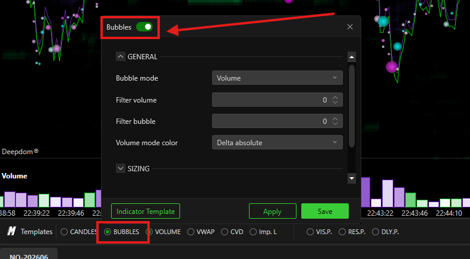
Task: Click the green Save button
Action: 325,211
